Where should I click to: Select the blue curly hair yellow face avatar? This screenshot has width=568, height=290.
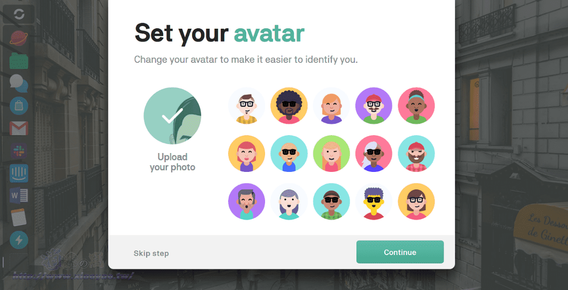(x=374, y=202)
